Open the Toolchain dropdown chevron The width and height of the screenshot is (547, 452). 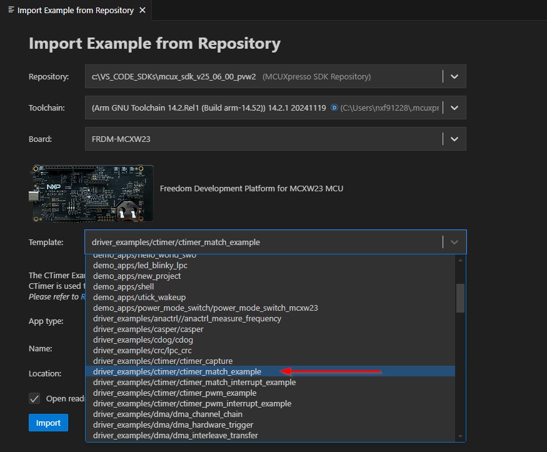pos(454,108)
